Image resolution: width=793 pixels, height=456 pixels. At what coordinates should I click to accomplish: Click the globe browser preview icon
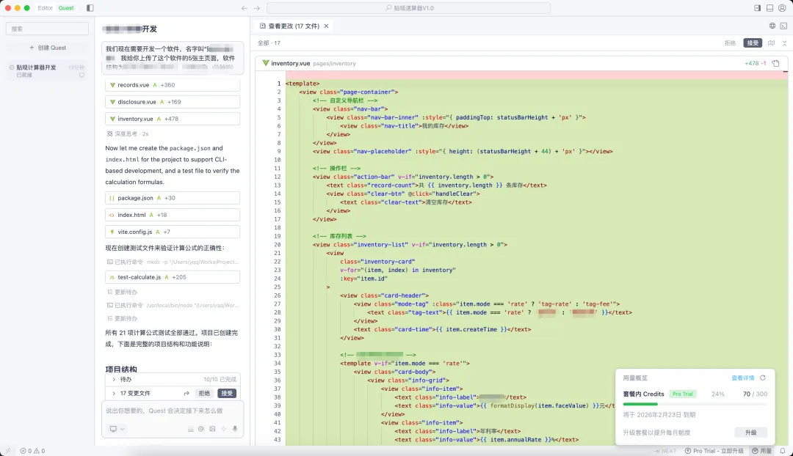tap(772, 26)
